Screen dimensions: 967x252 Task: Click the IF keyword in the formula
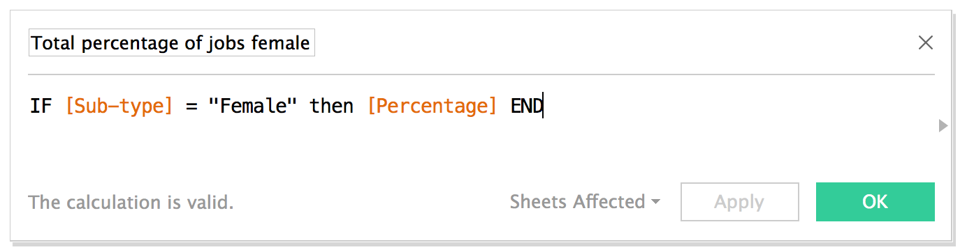pyautogui.click(x=41, y=107)
